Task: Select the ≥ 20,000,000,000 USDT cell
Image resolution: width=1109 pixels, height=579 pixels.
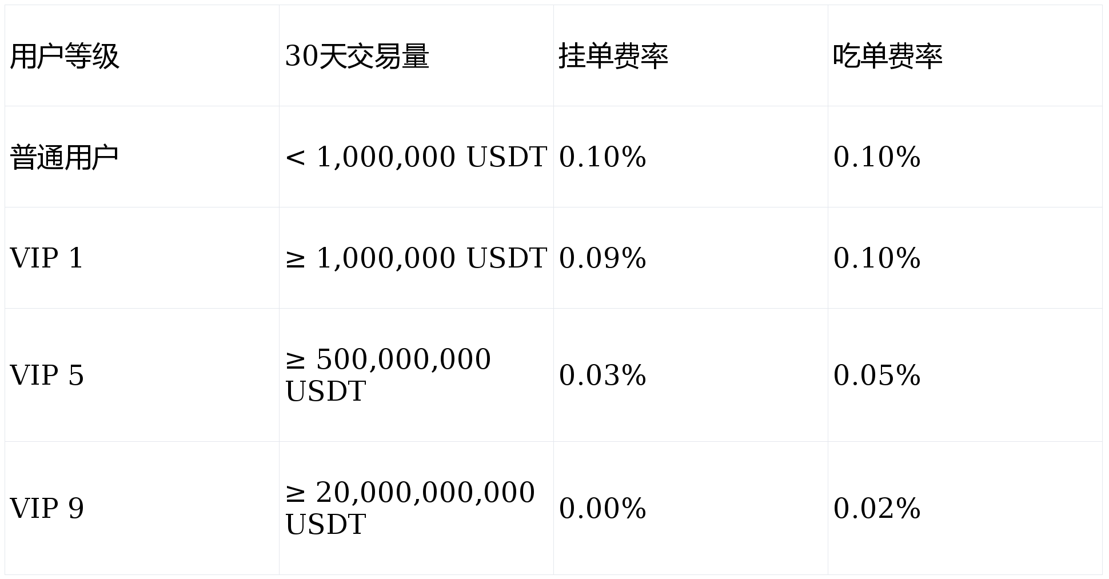Action: tap(409, 508)
